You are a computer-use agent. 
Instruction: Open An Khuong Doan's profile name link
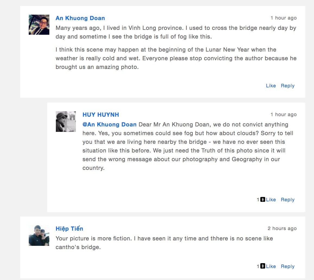(80, 18)
